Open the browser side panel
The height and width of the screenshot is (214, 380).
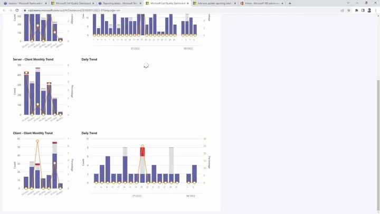[x=363, y=11]
